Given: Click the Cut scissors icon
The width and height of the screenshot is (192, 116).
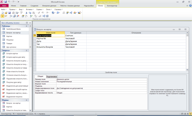Looking at the screenshot, I should pos(26,13).
